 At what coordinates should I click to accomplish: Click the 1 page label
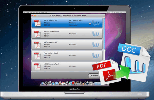coord(46,34)
